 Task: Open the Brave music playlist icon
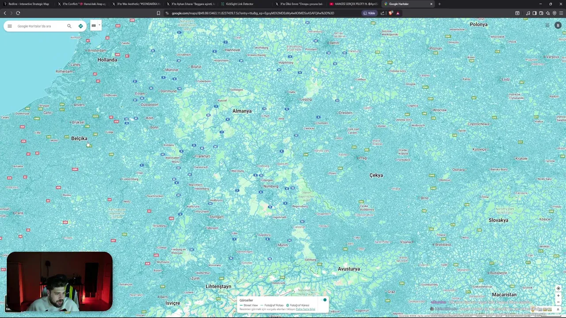tap(528, 13)
